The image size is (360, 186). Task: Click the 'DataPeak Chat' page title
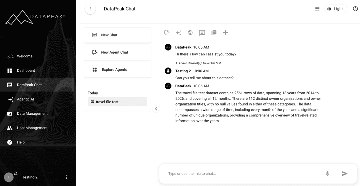[119, 9]
